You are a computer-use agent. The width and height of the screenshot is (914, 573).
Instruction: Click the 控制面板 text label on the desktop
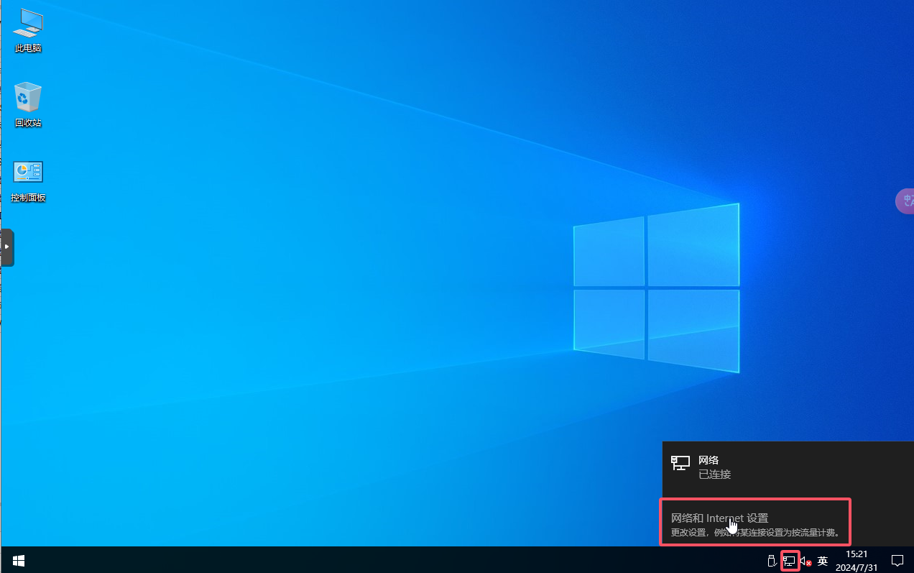(x=28, y=198)
